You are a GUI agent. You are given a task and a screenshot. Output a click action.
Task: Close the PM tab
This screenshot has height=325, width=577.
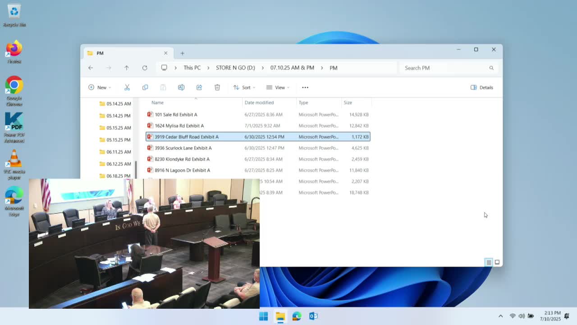[165, 53]
